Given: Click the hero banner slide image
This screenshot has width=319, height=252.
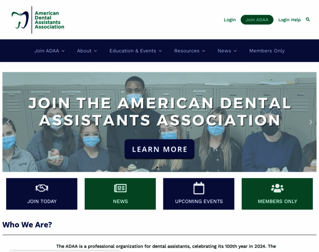Looking at the screenshot, I should tap(159, 122).
